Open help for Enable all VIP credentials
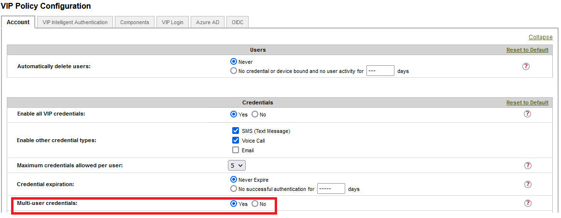 [x=527, y=114]
